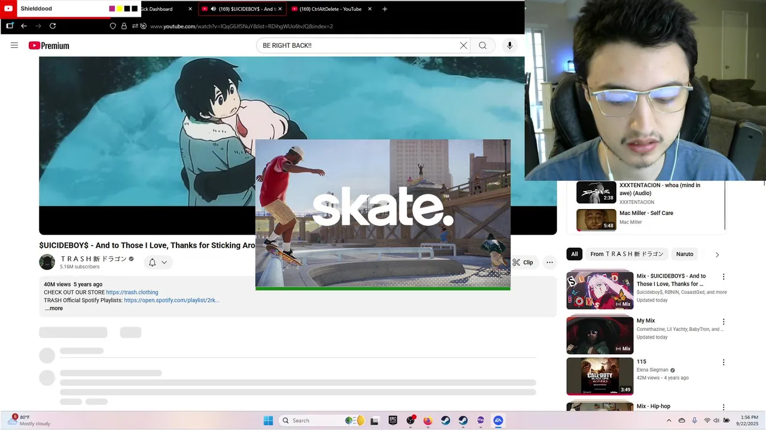Image resolution: width=766 pixels, height=430 pixels.
Task: Toggle the subscription notification bell
Action: coord(152,262)
